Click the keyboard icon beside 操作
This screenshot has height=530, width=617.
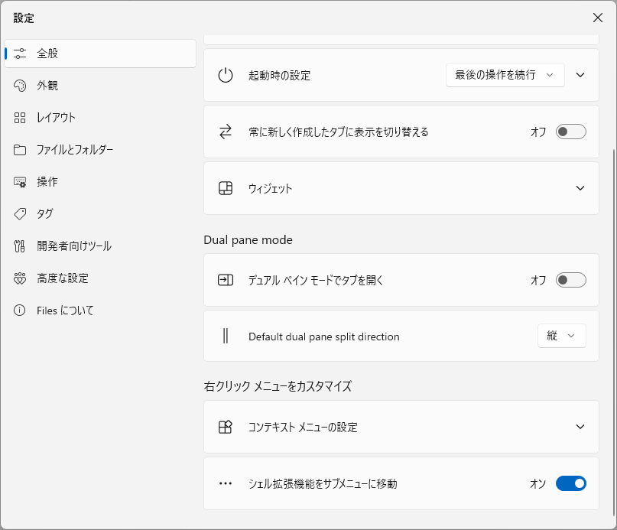point(20,182)
